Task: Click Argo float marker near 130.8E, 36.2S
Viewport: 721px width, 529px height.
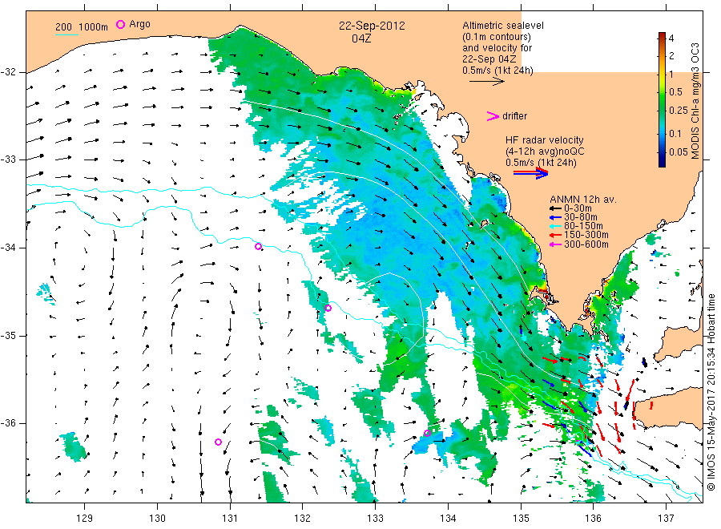Action: coord(219,442)
